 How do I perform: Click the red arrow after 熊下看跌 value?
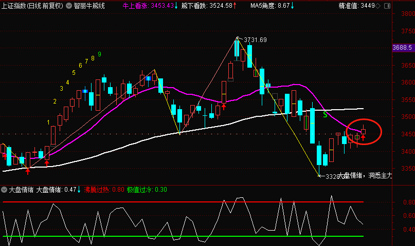pyautogui.click(x=235, y=6)
